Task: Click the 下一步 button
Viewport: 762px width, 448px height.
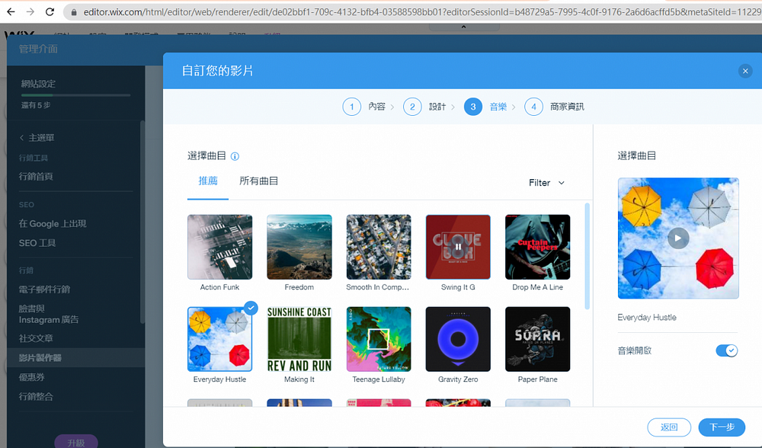Action: (722, 427)
